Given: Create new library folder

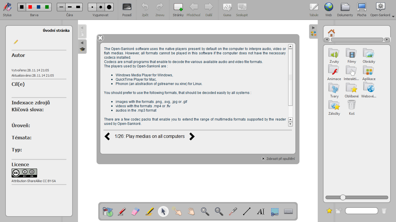Looking at the screenshot, I should coord(339,211).
